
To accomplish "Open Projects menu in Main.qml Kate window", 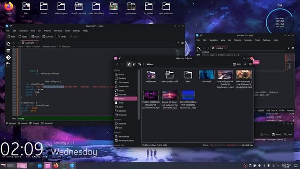I will 47,31.
